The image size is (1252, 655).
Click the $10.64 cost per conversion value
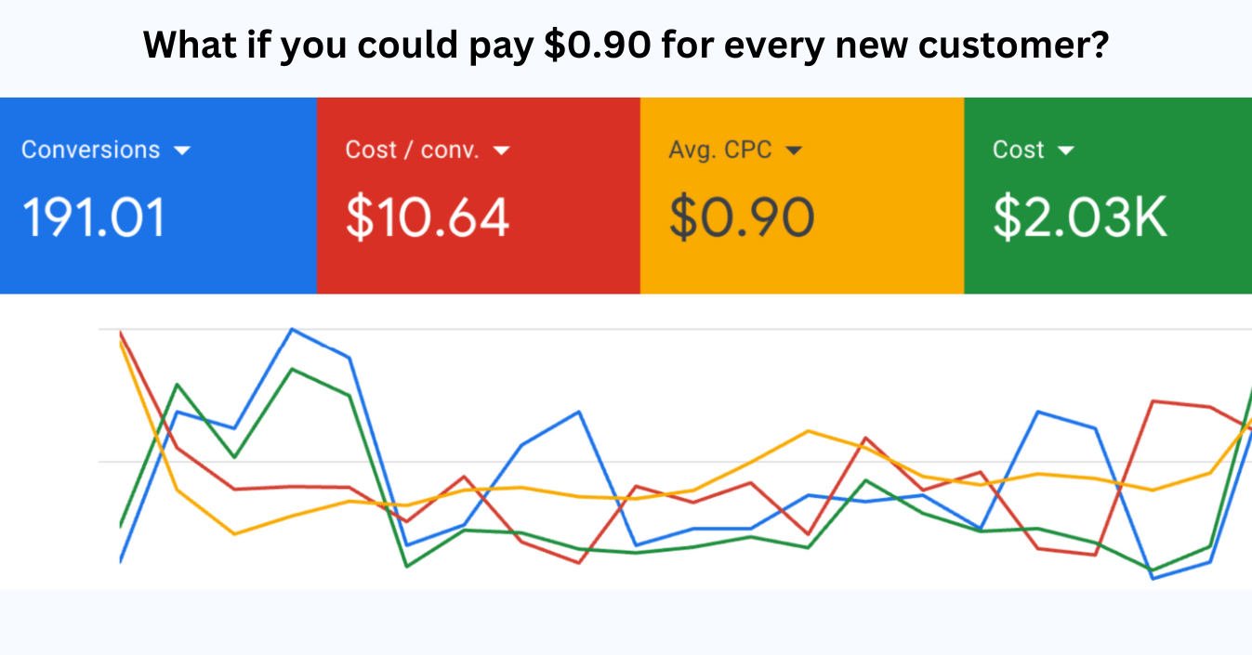(x=428, y=218)
